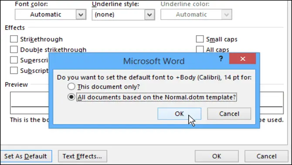Viewport: 292px width, 165px height.
Task: Enable the Double strikethrough checkbox
Action: click(14, 49)
